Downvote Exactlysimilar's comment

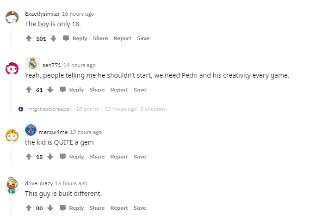click(53, 38)
